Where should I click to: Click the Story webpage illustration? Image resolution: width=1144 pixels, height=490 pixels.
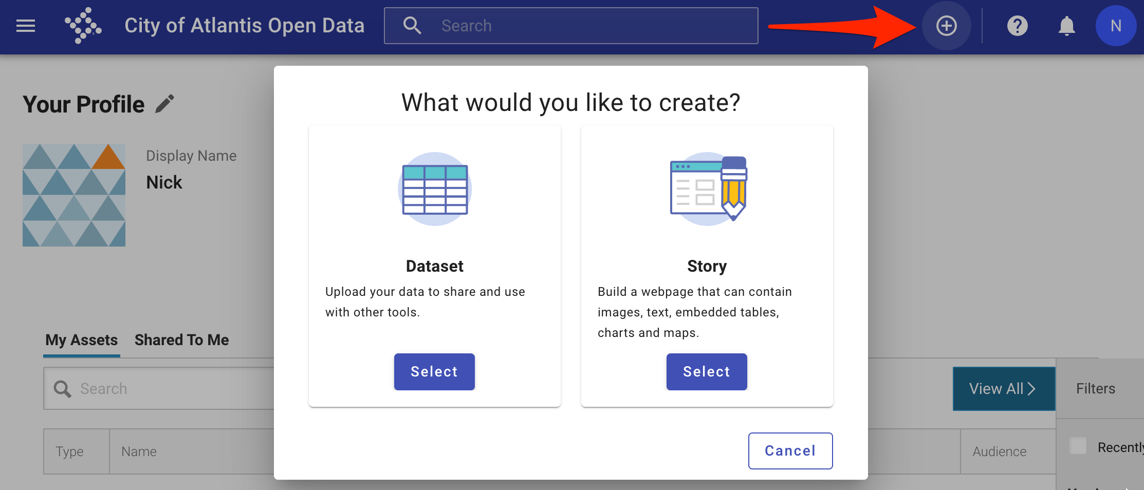click(x=708, y=189)
